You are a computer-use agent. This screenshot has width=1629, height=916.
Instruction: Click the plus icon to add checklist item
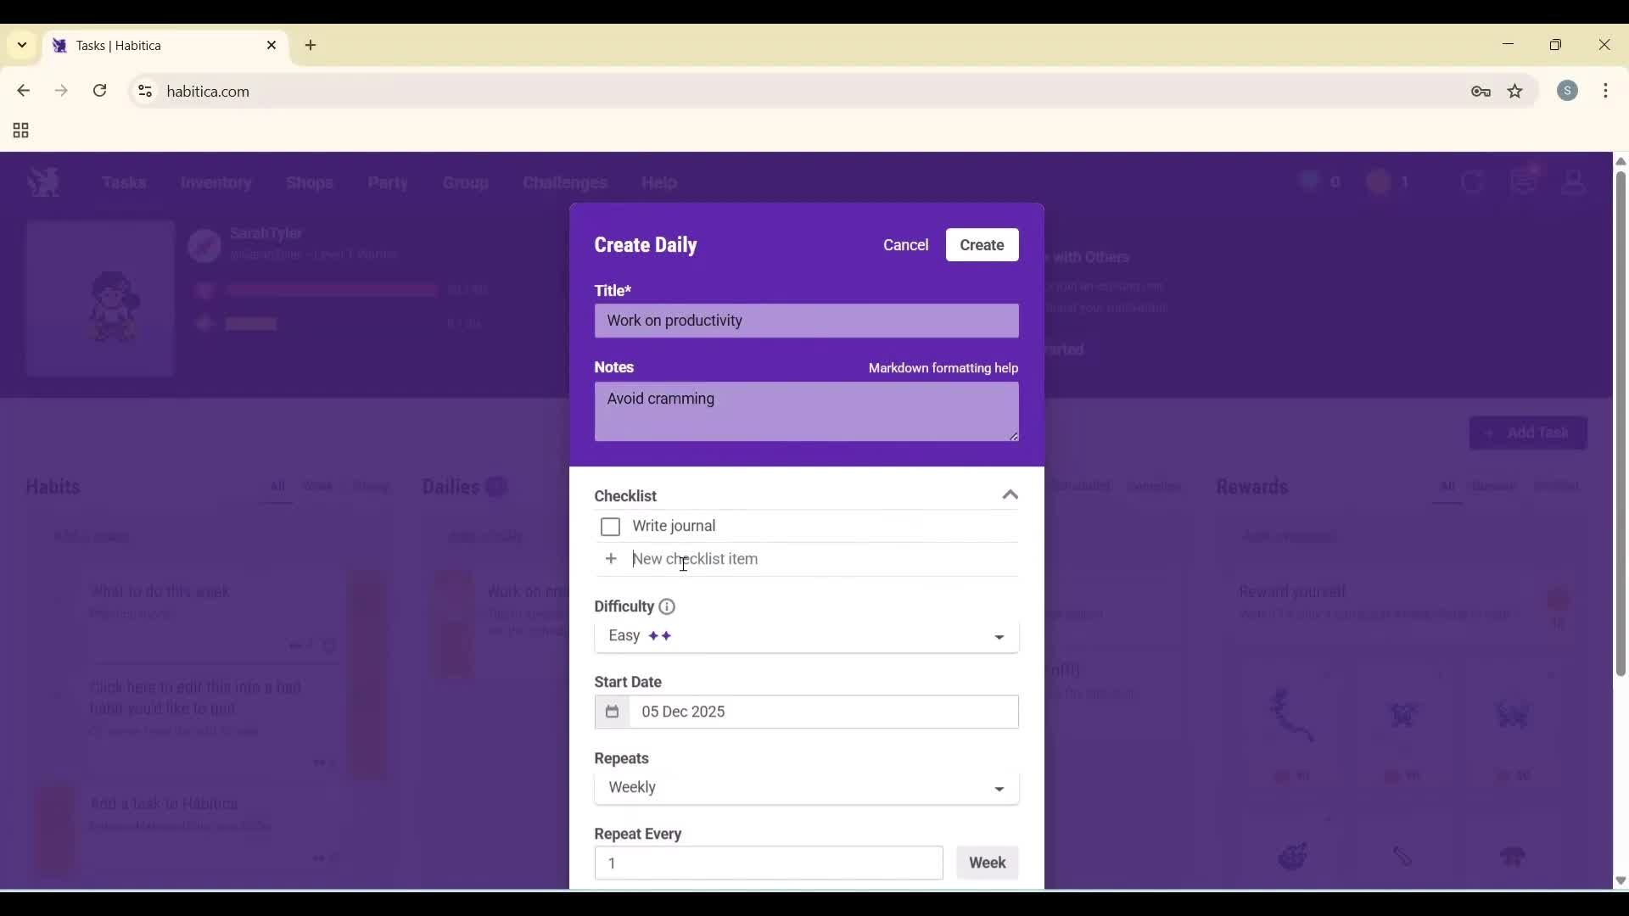(x=611, y=559)
